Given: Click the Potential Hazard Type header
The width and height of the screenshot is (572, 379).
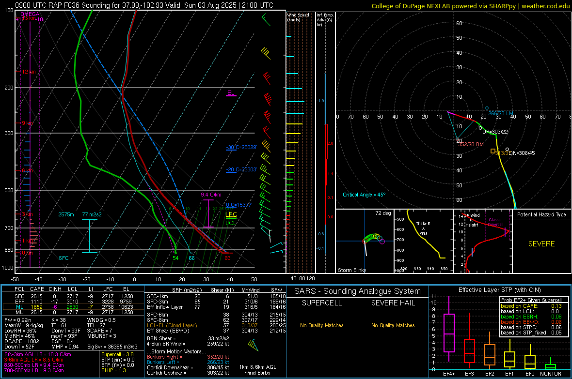Looking at the screenshot, I should coord(541,214).
